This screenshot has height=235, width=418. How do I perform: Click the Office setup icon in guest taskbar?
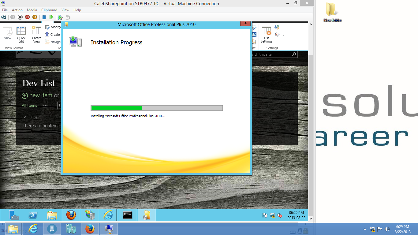click(x=147, y=215)
